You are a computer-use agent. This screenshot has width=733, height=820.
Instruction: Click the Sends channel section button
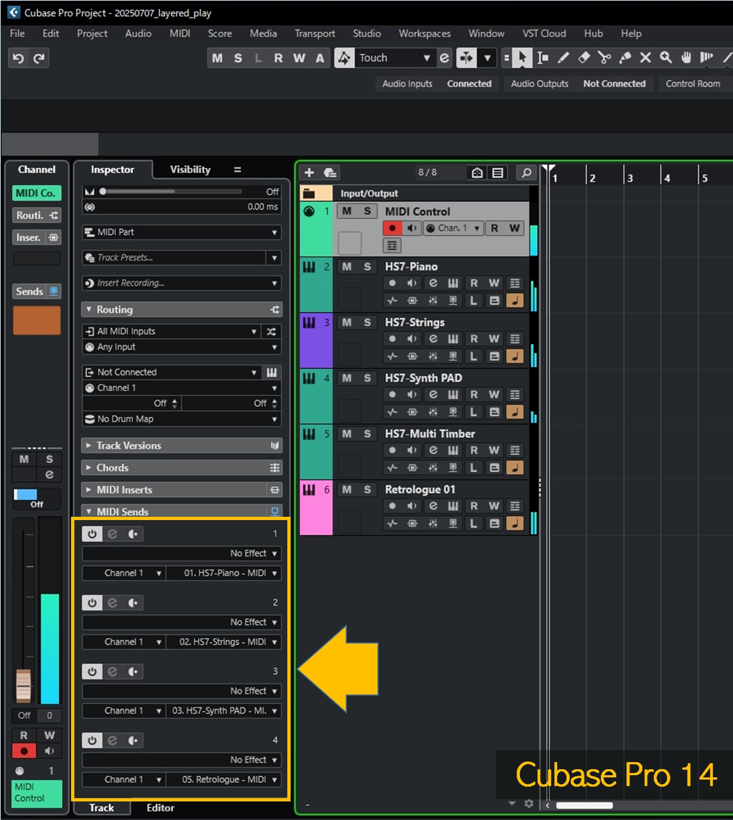coord(37,292)
